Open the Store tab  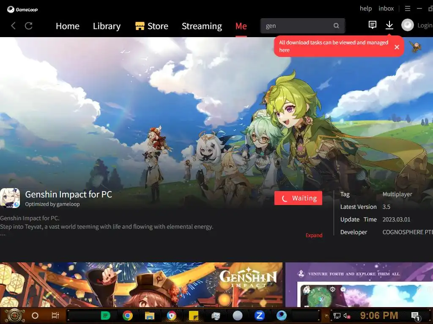pyautogui.click(x=152, y=26)
